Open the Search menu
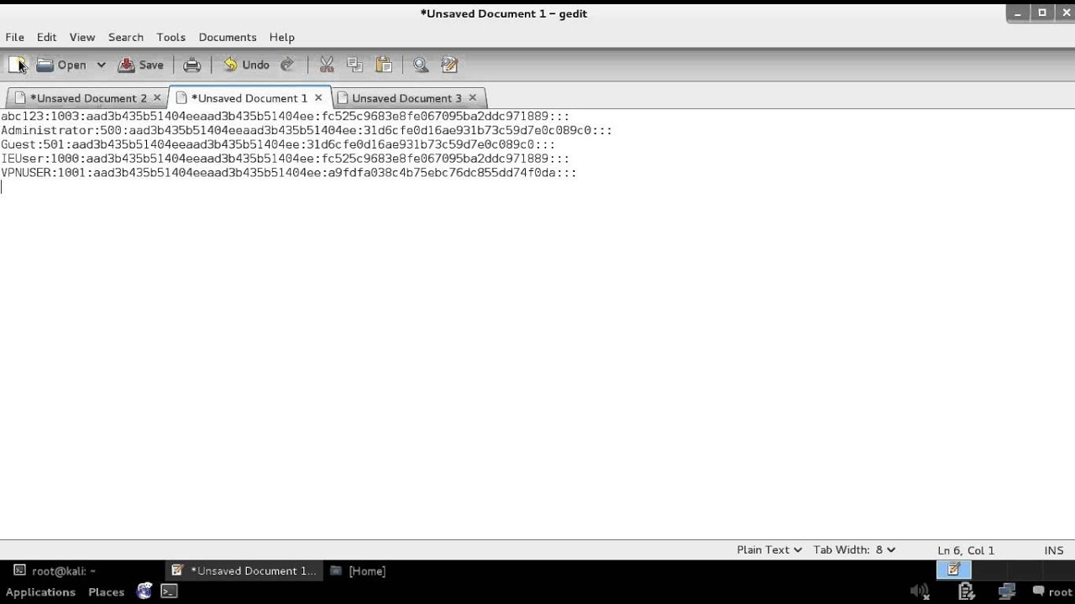The height and width of the screenshot is (604, 1075). tap(126, 37)
